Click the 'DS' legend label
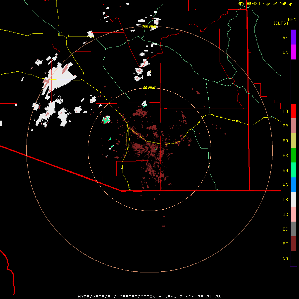The image size is (299, 299). 285,200
